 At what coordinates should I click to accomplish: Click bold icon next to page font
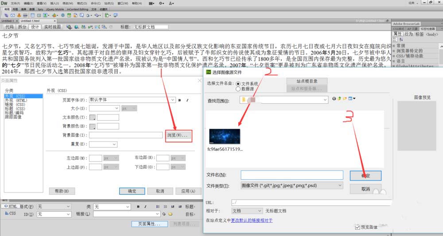point(180,100)
